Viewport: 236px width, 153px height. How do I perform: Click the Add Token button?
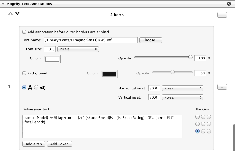59,144
